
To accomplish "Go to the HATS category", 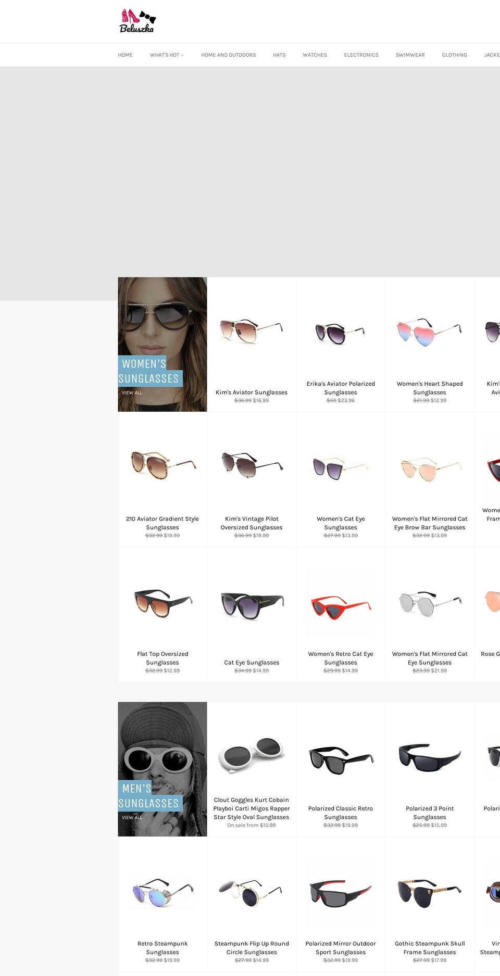I will (279, 55).
